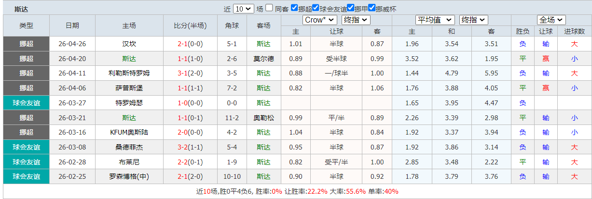Uncheck the 挪超 league filter checkbox
Screen dimensions: 592x199
(x=294, y=8)
